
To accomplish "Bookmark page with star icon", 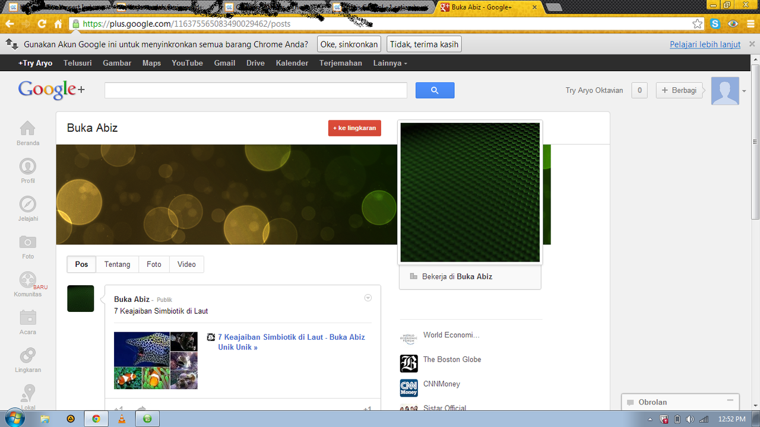I will click(x=698, y=24).
